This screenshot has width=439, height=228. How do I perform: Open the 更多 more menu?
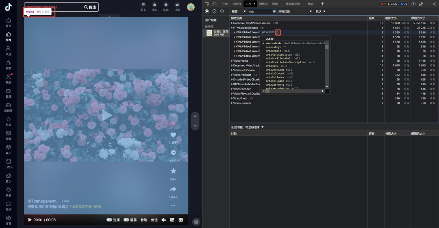143,7
